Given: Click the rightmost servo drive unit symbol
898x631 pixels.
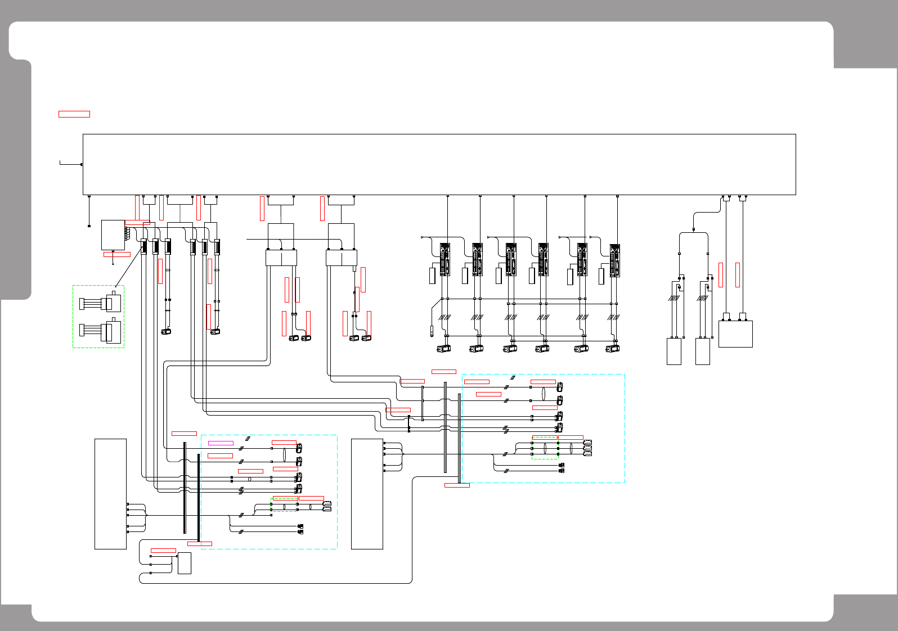Looking at the screenshot, I should (x=615, y=260).
